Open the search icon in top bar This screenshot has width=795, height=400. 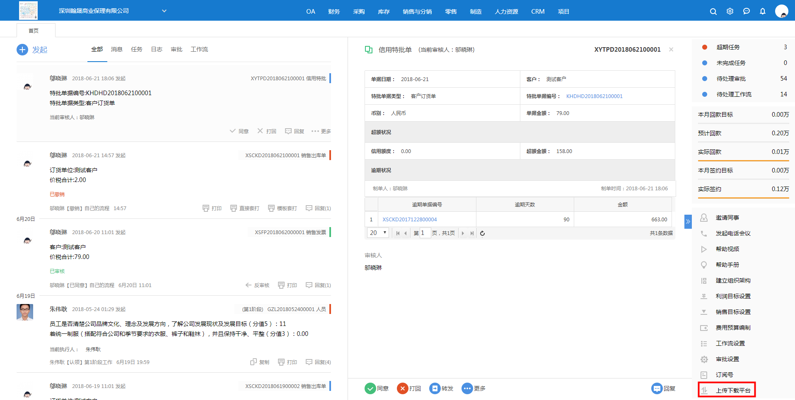pos(713,12)
